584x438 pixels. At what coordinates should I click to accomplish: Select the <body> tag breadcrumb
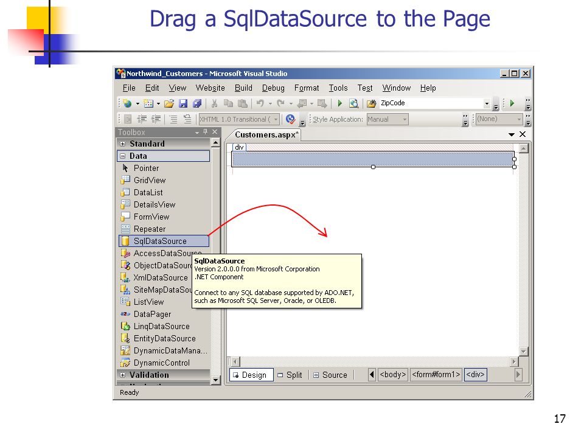tap(393, 375)
